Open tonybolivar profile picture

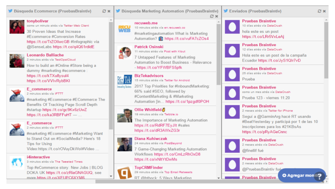[x=17, y=27]
